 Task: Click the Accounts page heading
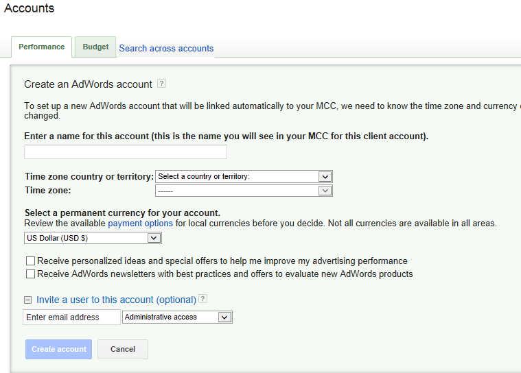[x=29, y=9]
